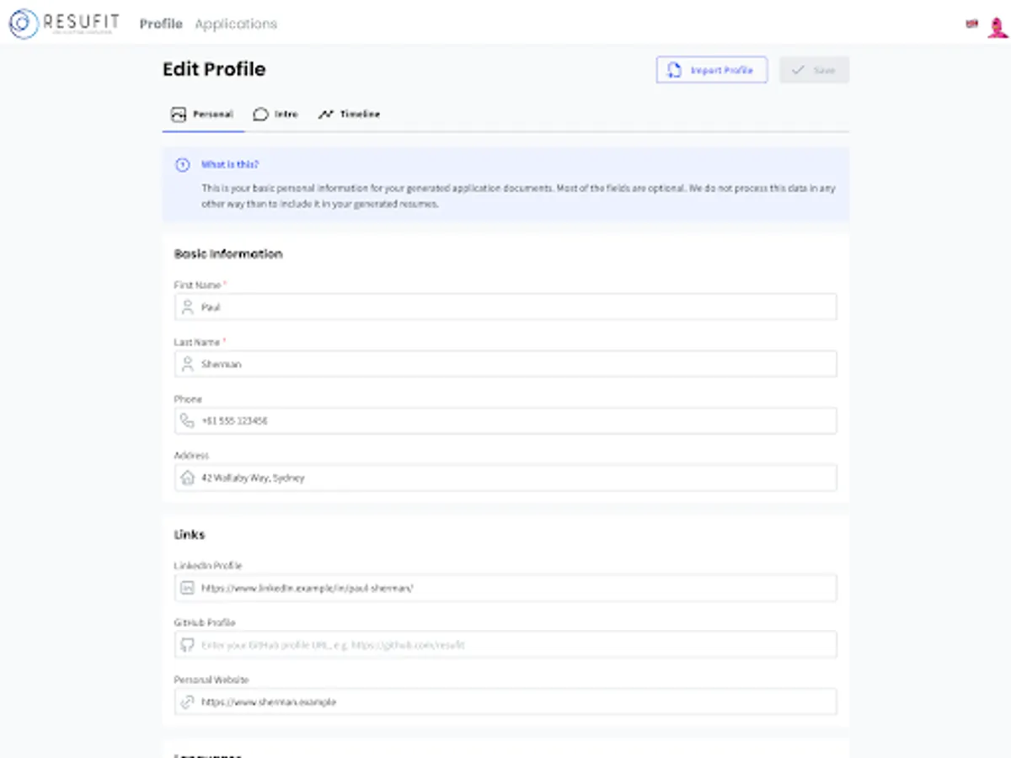This screenshot has width=1011, height=758.
Task: Click the Address field with Wallaby Way
Action: (505, 478)
